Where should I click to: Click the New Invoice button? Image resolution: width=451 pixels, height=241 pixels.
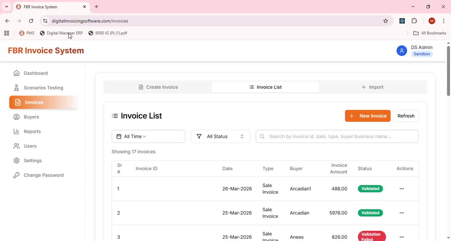click(368, 116)
